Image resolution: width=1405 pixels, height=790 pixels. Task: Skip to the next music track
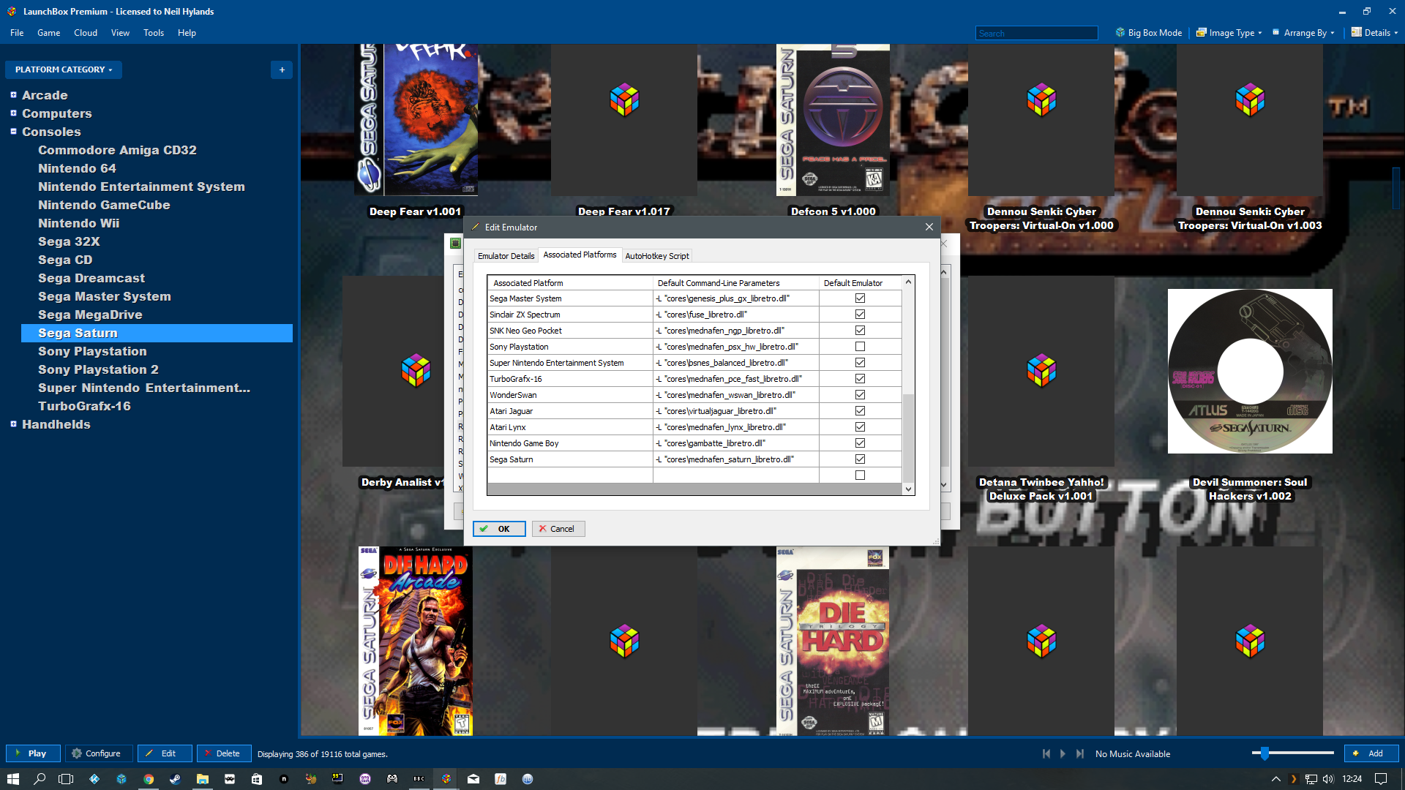coord(1079,753)
